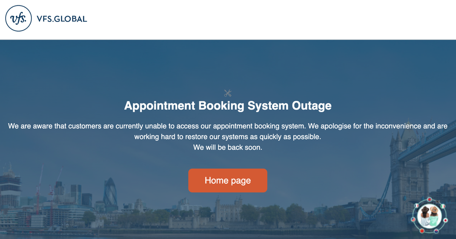Click the VFS.GLOBAL wordmark in header

point(62,19)
